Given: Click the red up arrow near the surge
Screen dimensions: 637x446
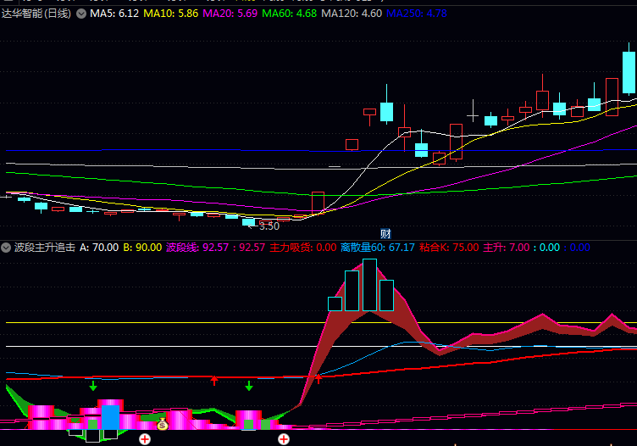Looking at the screenshot, I should [318, 379].
